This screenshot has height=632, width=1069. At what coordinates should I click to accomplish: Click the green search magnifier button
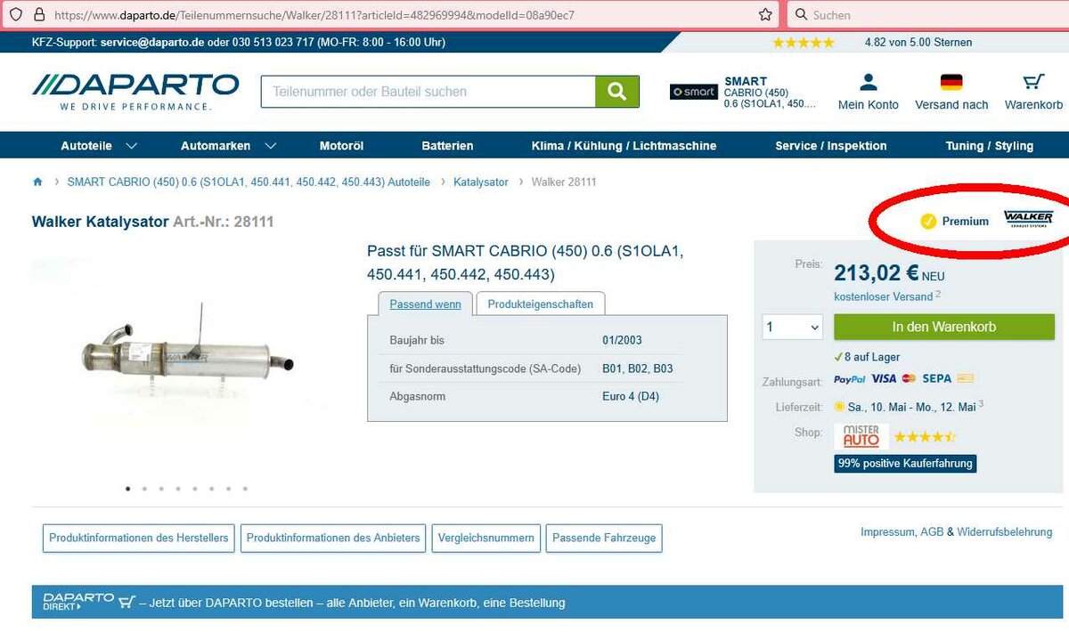[x=616, y=92]
